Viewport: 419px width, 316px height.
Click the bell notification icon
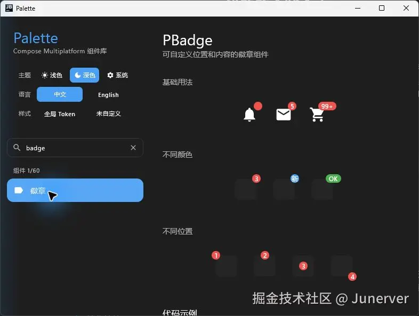tap(249, 115)
